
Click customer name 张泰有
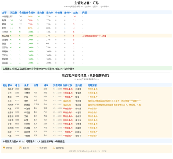(x=10, y=113)
